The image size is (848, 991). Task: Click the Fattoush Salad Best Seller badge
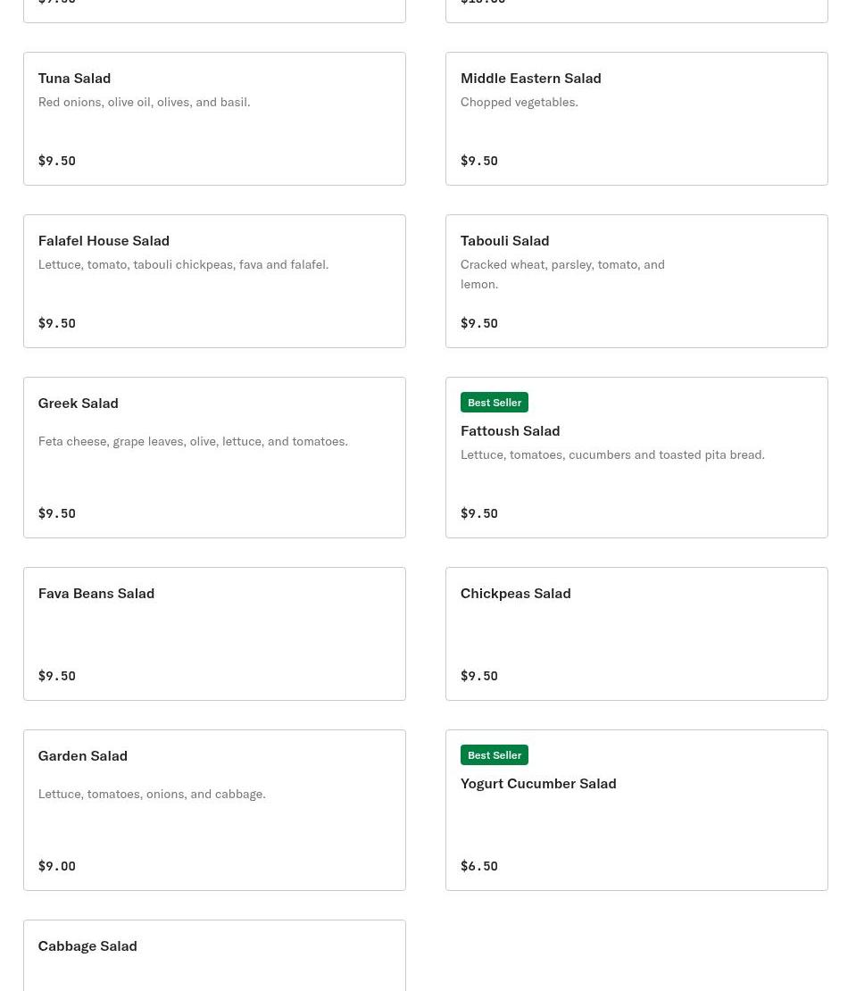click(495, 403)
